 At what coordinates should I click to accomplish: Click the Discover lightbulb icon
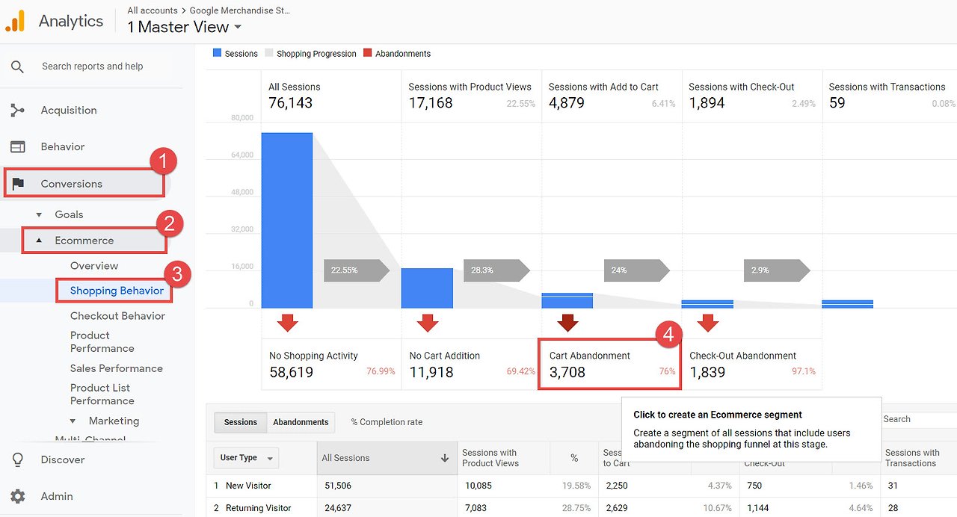coord(18,459)
